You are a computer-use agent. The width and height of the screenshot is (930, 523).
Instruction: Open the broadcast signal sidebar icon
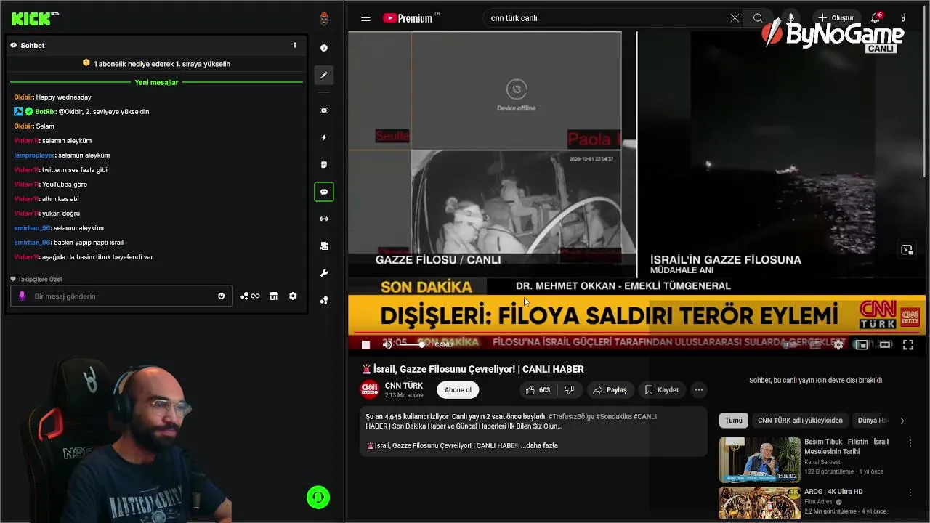click(x=324, y=219)
